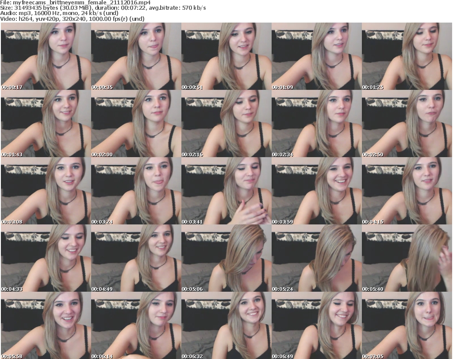453x359 pixels.
Task: Select the thumbnail stamped 00:00:17
Action: pyautogui.click(x=46, y=56)
